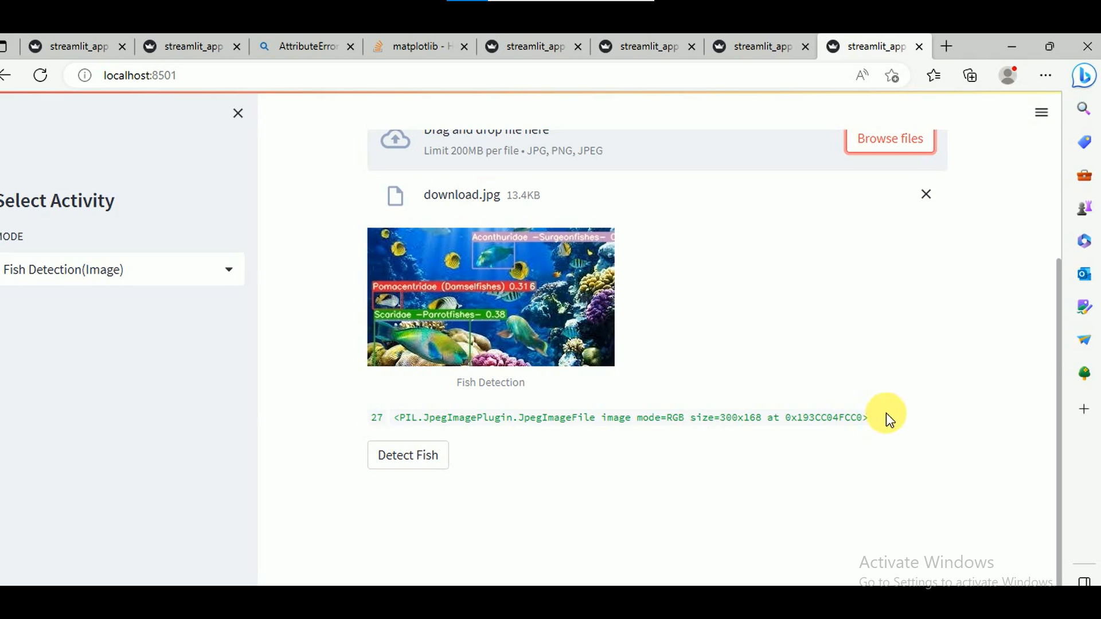Click the Detect Fish button
Image resolution: width=1101 pixels, height=619 pixels.
pyautogui.click(x=408, y=455)
